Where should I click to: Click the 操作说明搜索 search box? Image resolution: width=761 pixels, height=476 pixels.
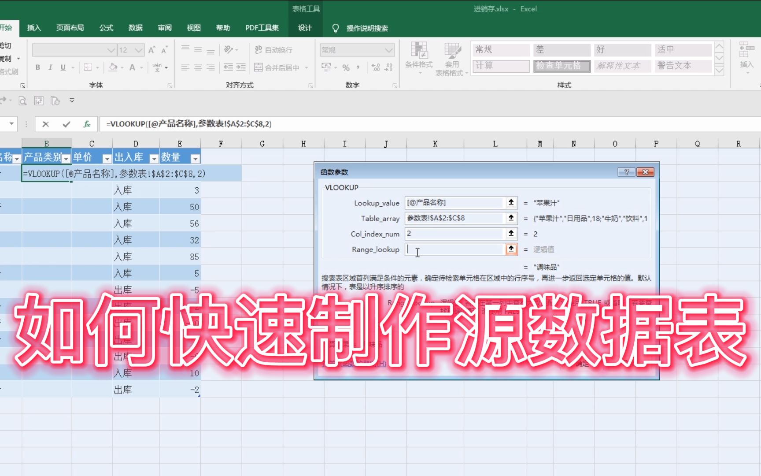(x=366, y=28)
